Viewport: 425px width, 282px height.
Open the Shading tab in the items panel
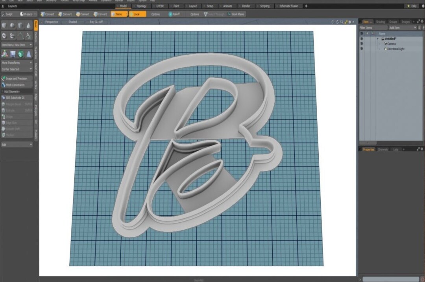pos(380,22)
